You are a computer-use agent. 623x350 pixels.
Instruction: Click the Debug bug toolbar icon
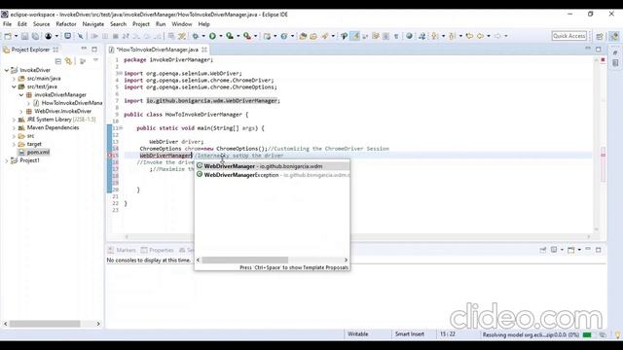196,36
